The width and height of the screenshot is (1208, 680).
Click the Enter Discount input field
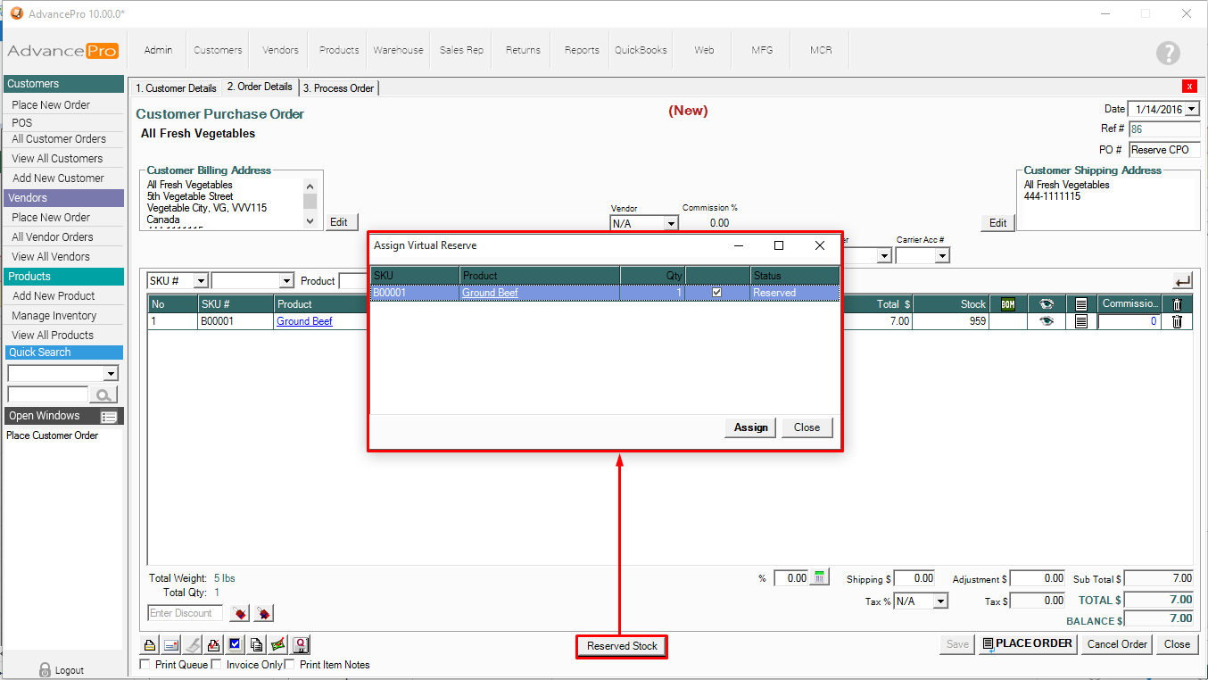[x=185, y=613]
